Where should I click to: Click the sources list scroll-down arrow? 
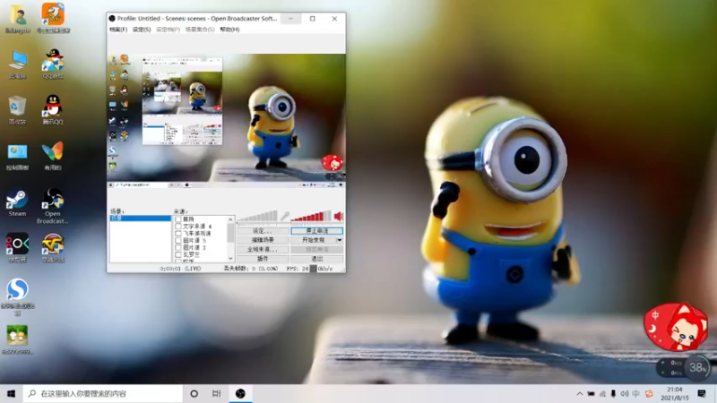coord(230,259)
